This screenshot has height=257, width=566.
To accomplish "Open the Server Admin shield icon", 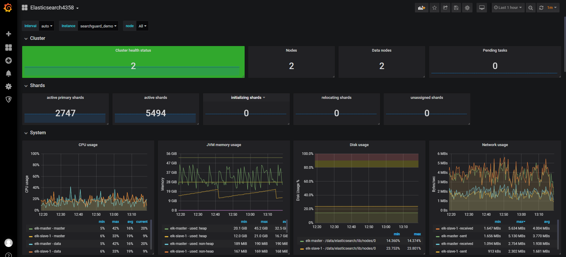I will (x=9, y=99).
